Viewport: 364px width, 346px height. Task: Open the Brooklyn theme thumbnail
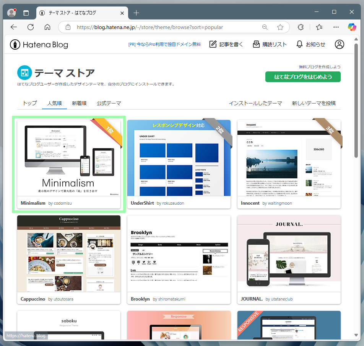[179, 254]
